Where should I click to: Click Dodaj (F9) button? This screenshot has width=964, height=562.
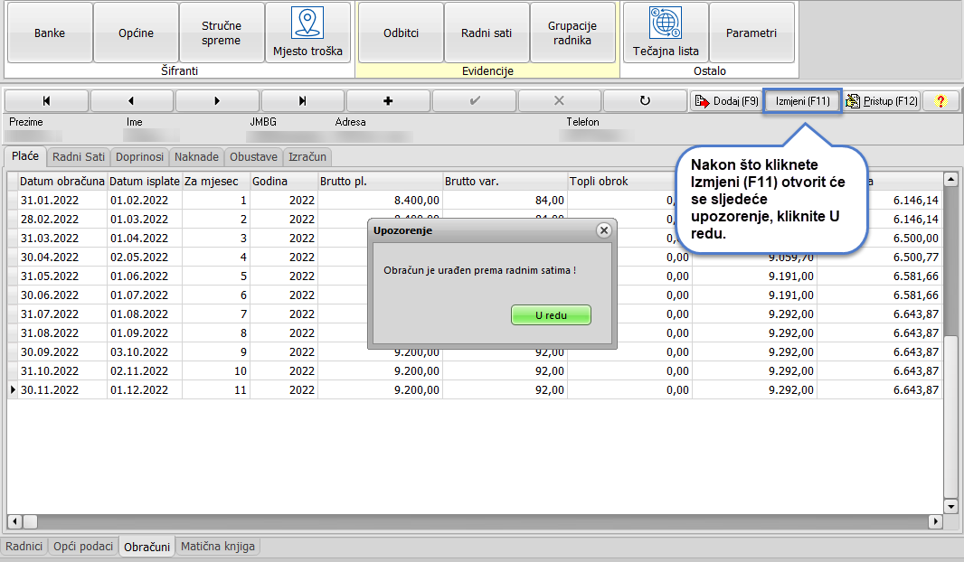click(726, 101)
